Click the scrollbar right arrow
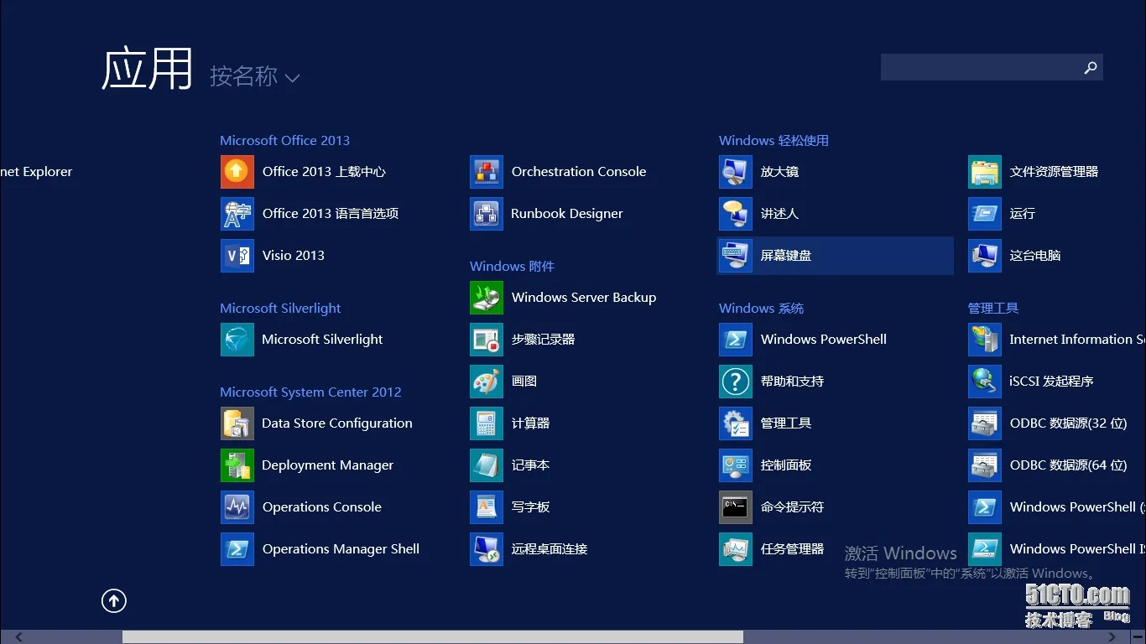Viewport: 1146px width, 644px height. click(x=1112, y=637)
